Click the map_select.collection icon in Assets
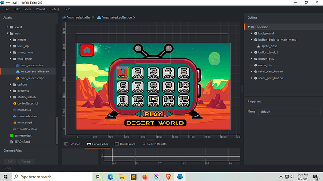The image size is (323, 181). click(x=18, y=72)
